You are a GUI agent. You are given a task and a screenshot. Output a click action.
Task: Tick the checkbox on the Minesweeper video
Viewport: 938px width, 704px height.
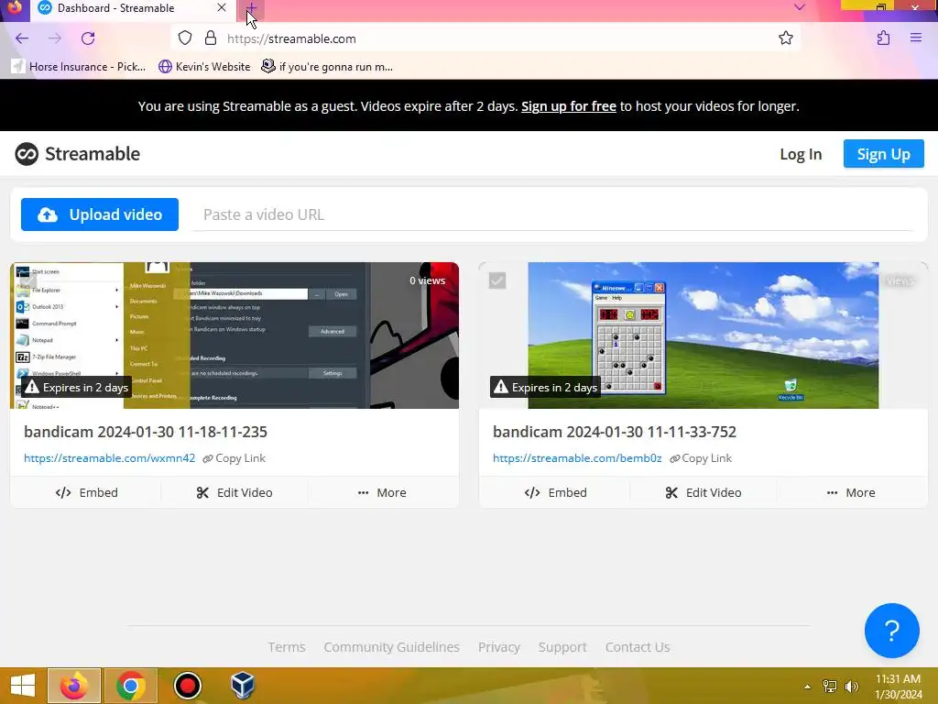(497, 280)
